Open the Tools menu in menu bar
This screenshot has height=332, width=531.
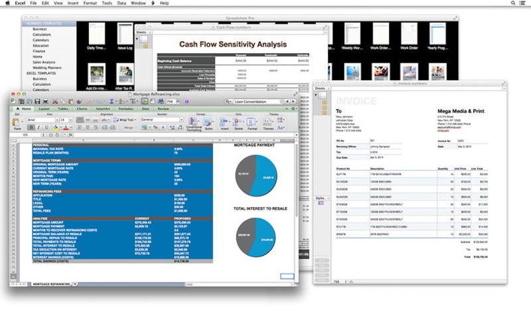click(x=107, y=3)
